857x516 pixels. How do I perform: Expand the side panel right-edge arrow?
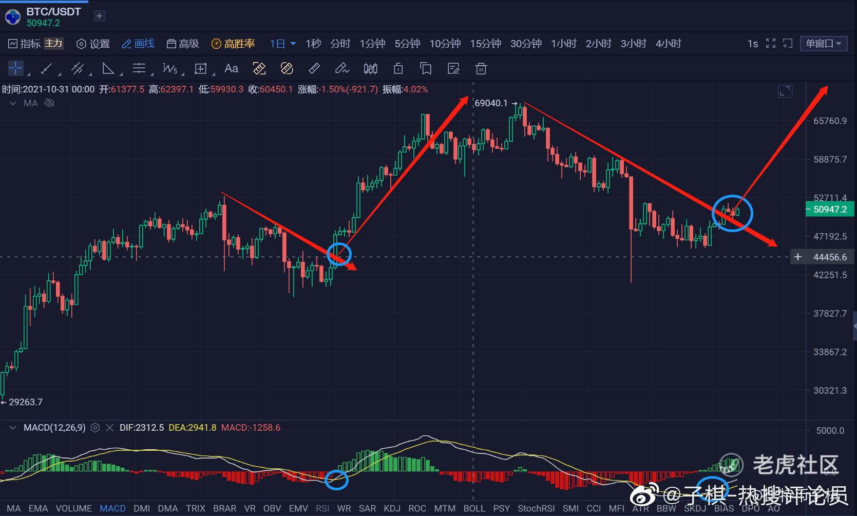click(854, 326)
